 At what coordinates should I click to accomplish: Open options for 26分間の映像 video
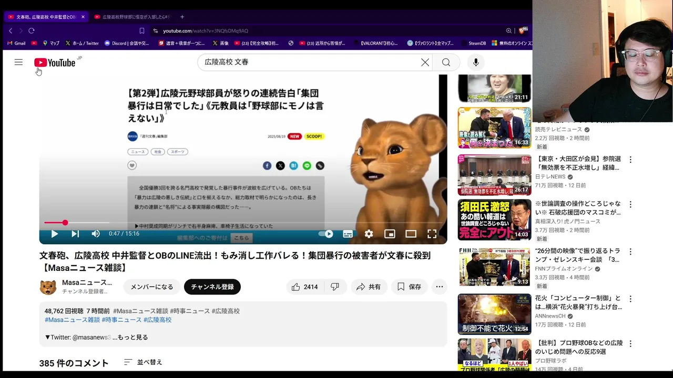[630, 251]
